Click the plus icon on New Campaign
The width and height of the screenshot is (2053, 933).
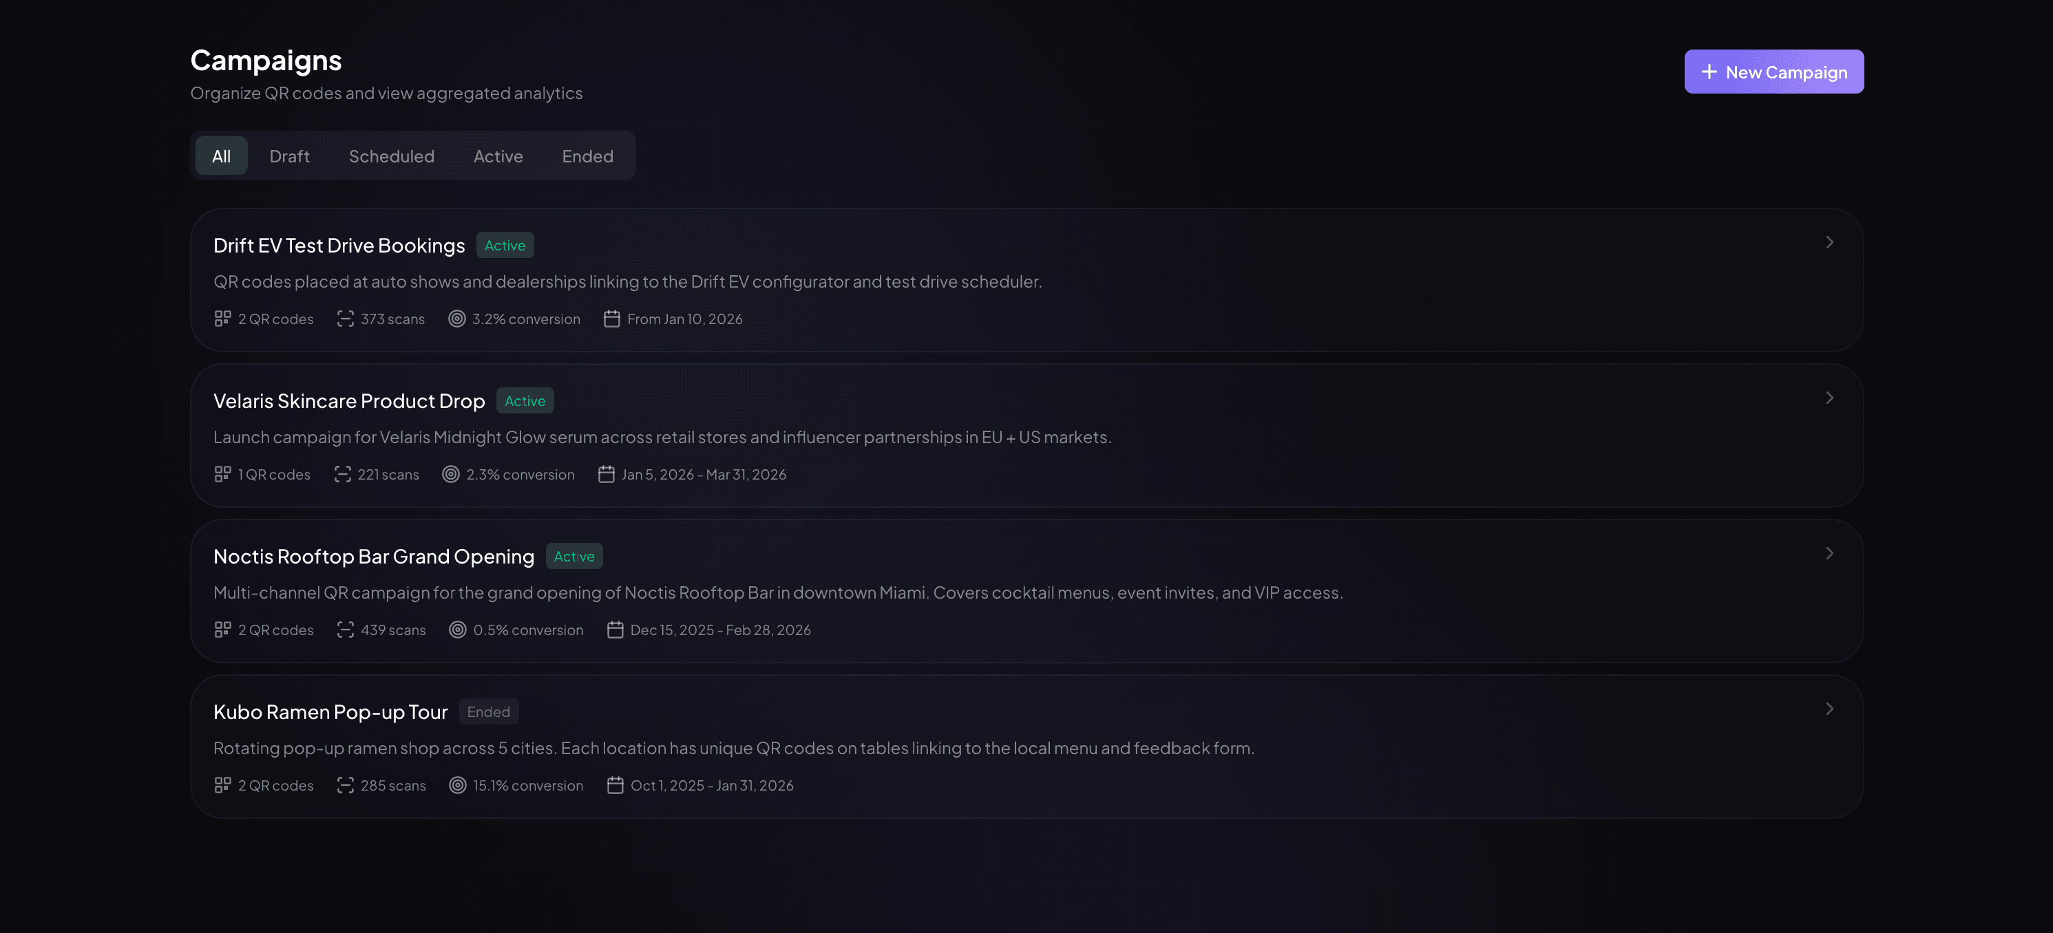click(1709, 72)
